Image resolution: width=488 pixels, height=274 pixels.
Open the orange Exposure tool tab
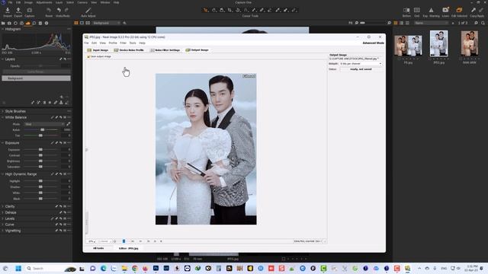tap(28, 23)
